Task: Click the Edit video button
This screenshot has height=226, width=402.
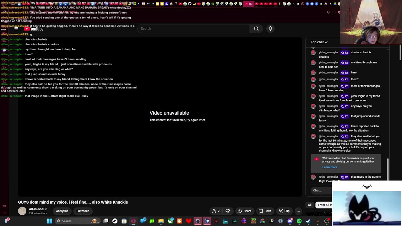Action: [83, 211]
